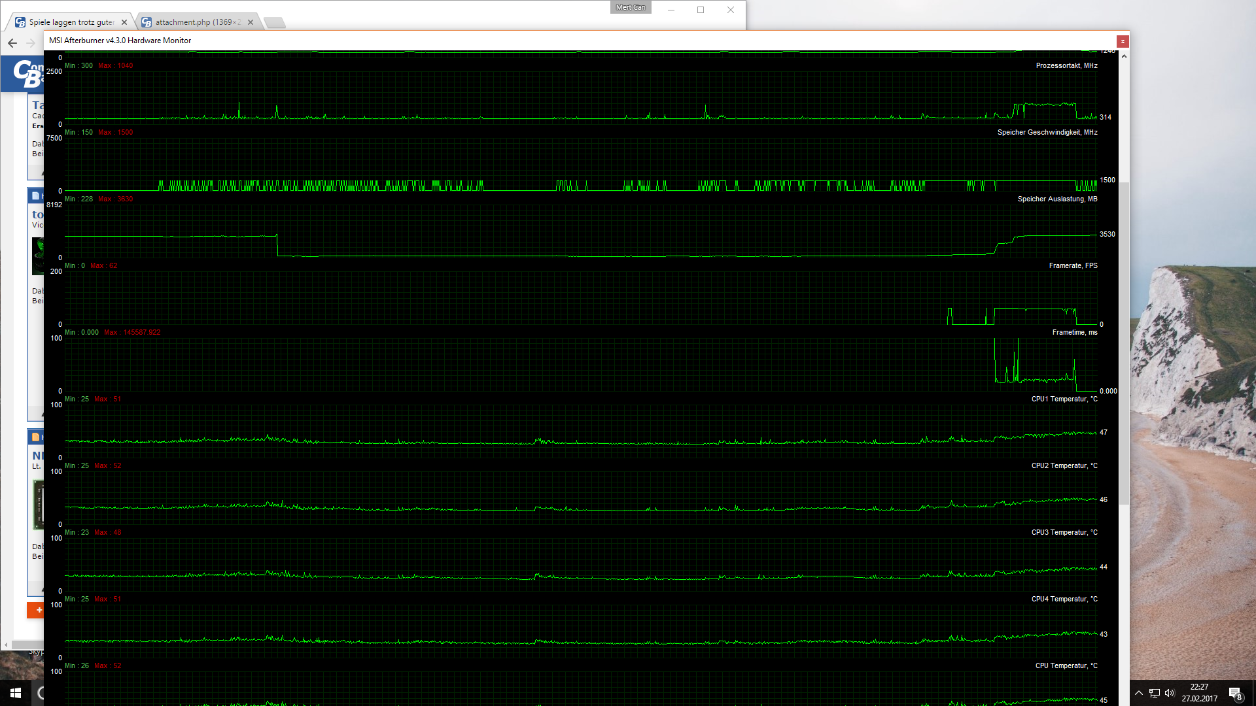Close the 'Spiele laggen' tab
1256x706 pixels.
pos(124,22)
